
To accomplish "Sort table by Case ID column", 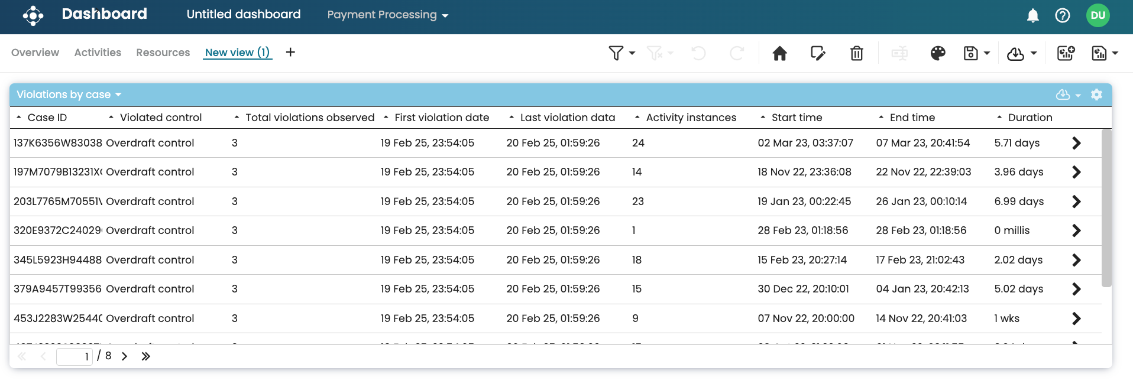I will click(47, 118).
